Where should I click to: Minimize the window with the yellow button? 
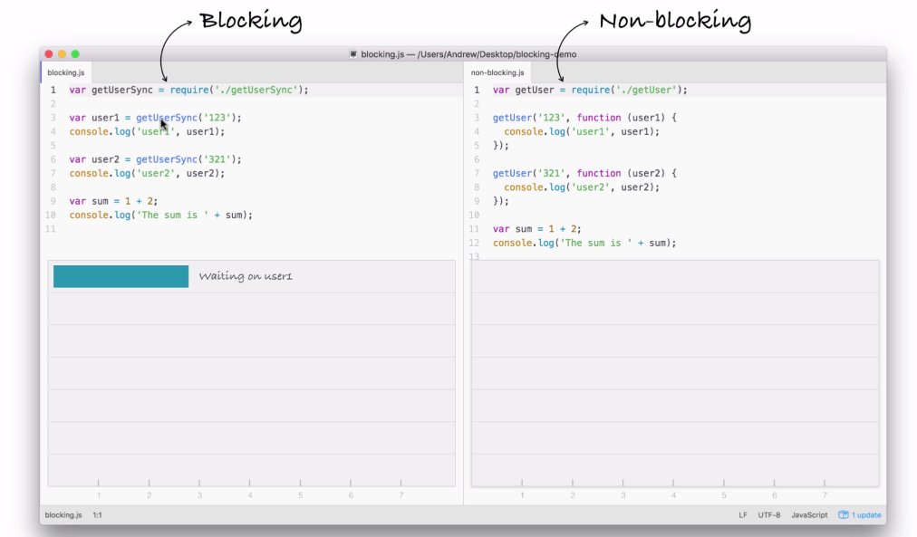coord(63,54)
